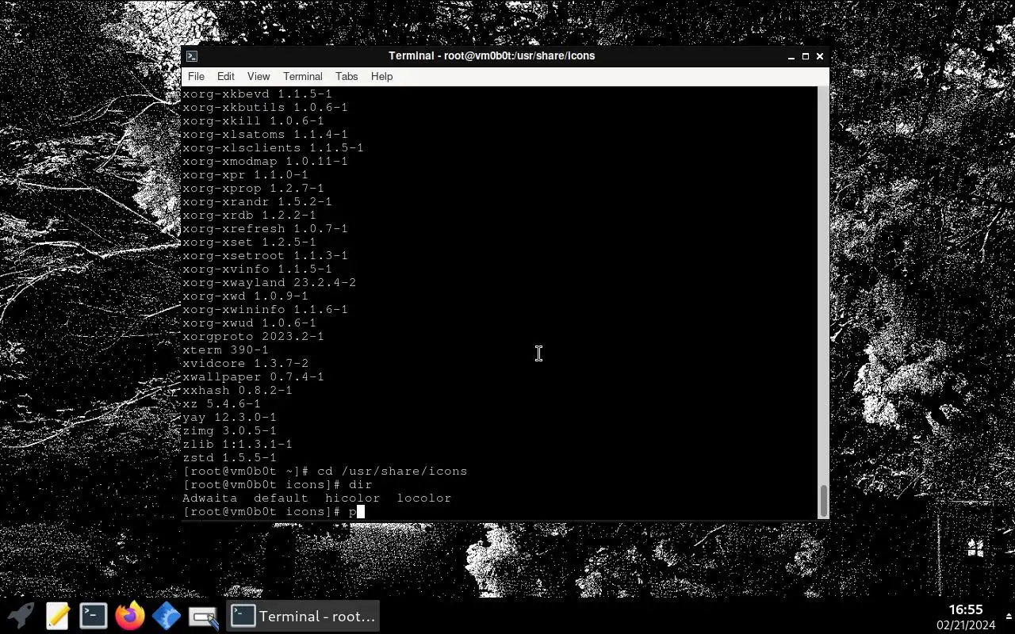1015x634 pixels.
Task: Activate the 'Terminal - root...' taskbar button
Action: click(x=303, y=616)
